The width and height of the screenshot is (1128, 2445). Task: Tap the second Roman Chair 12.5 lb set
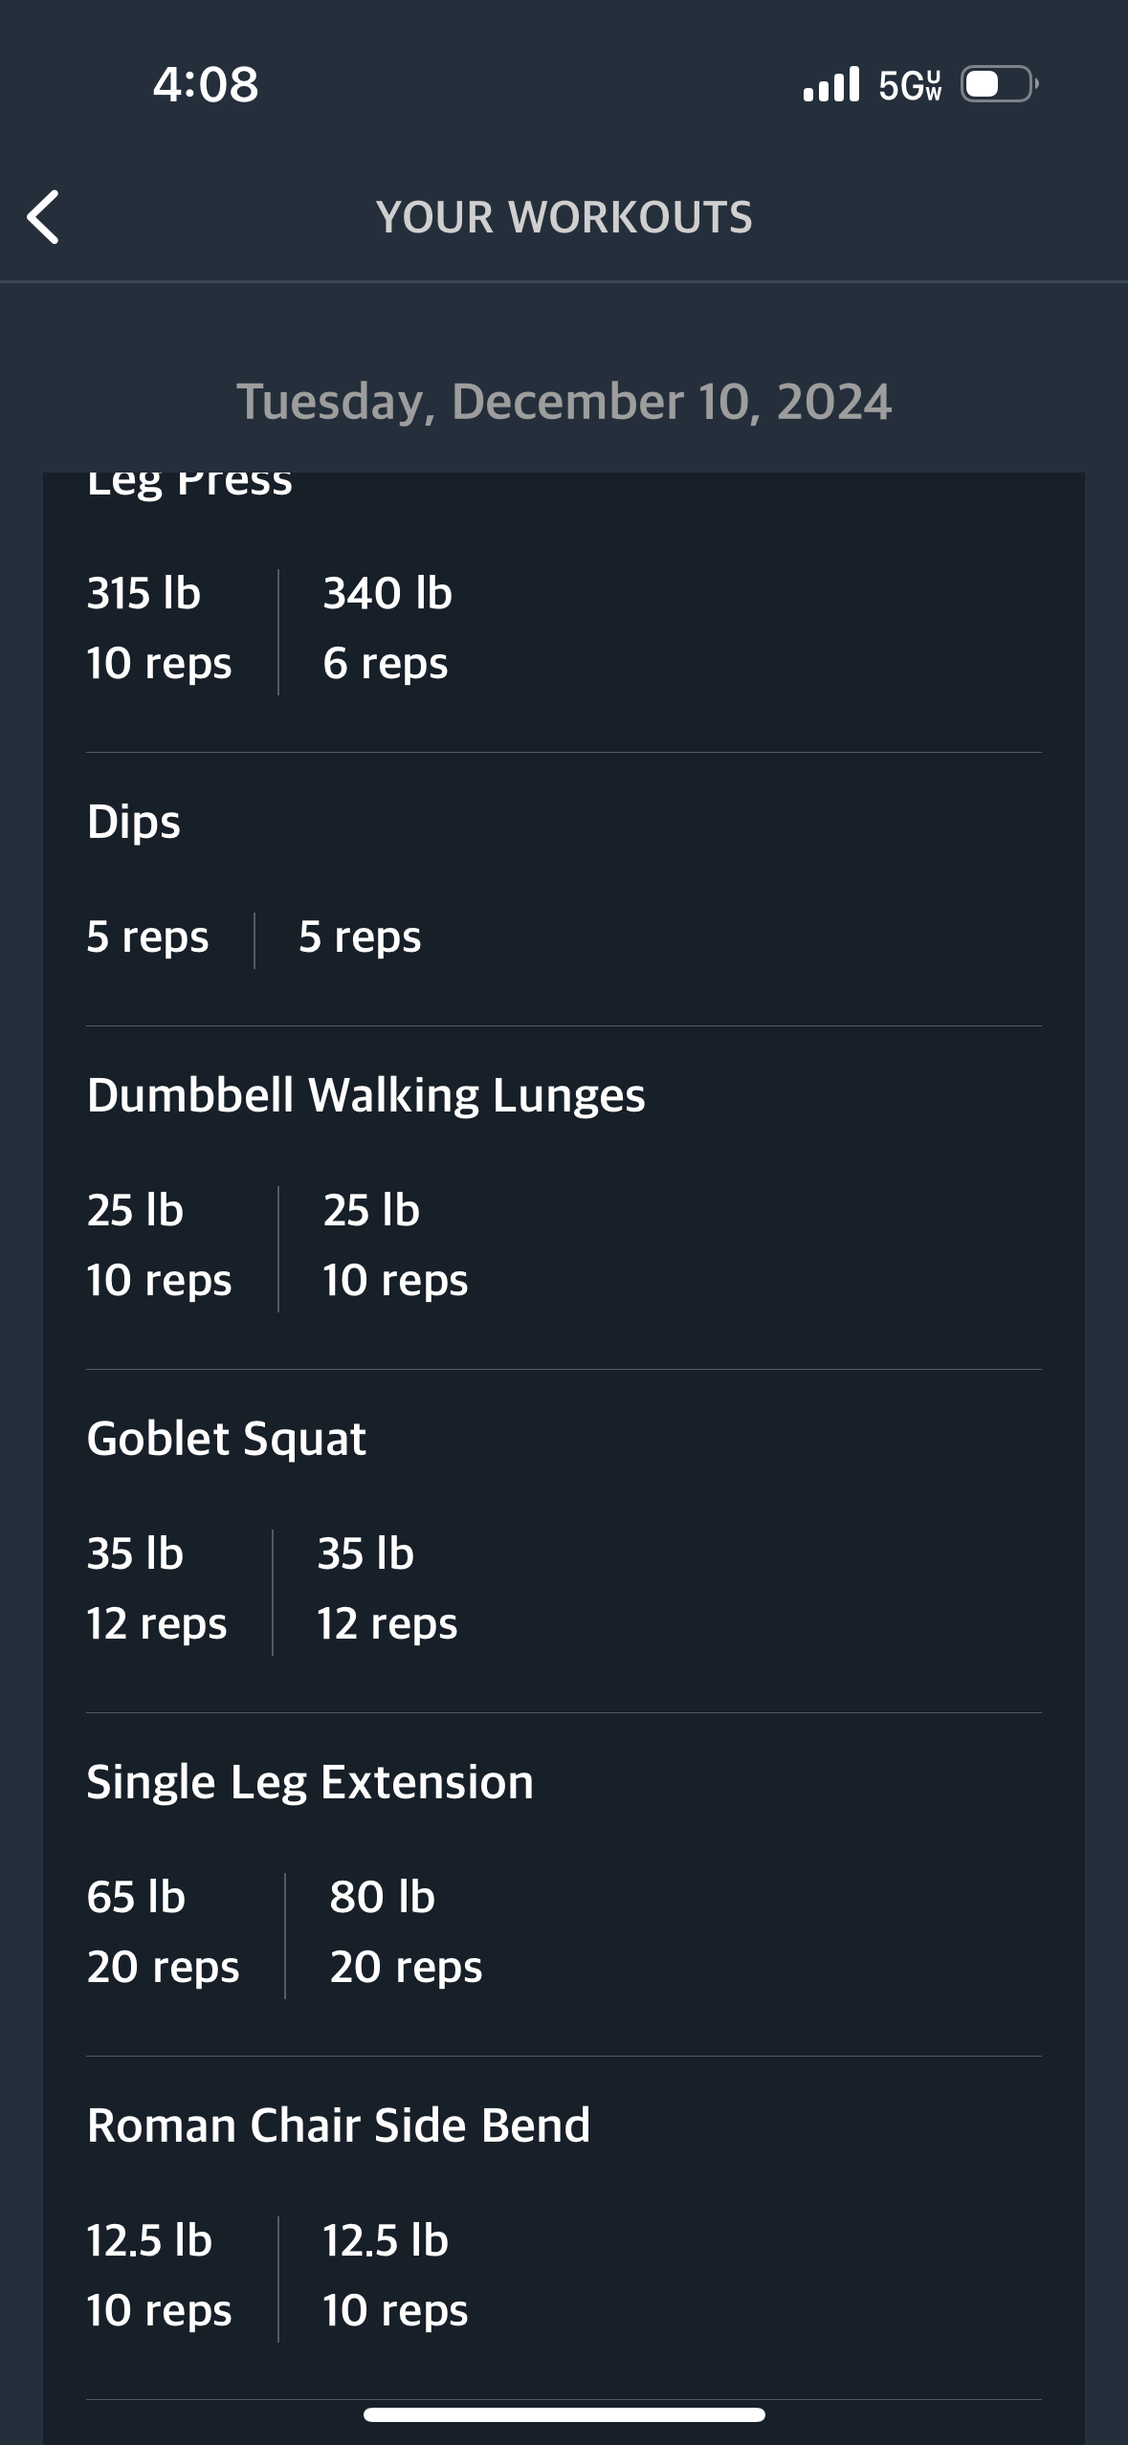395,2276
